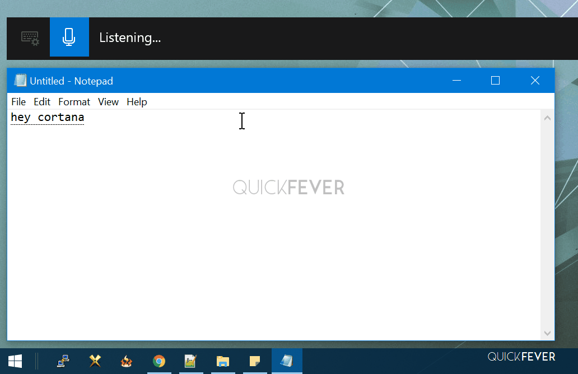Screen dimensions: 578x374
Task: Click the active Notepad taskbar button
Action: (x=287, y=361)
